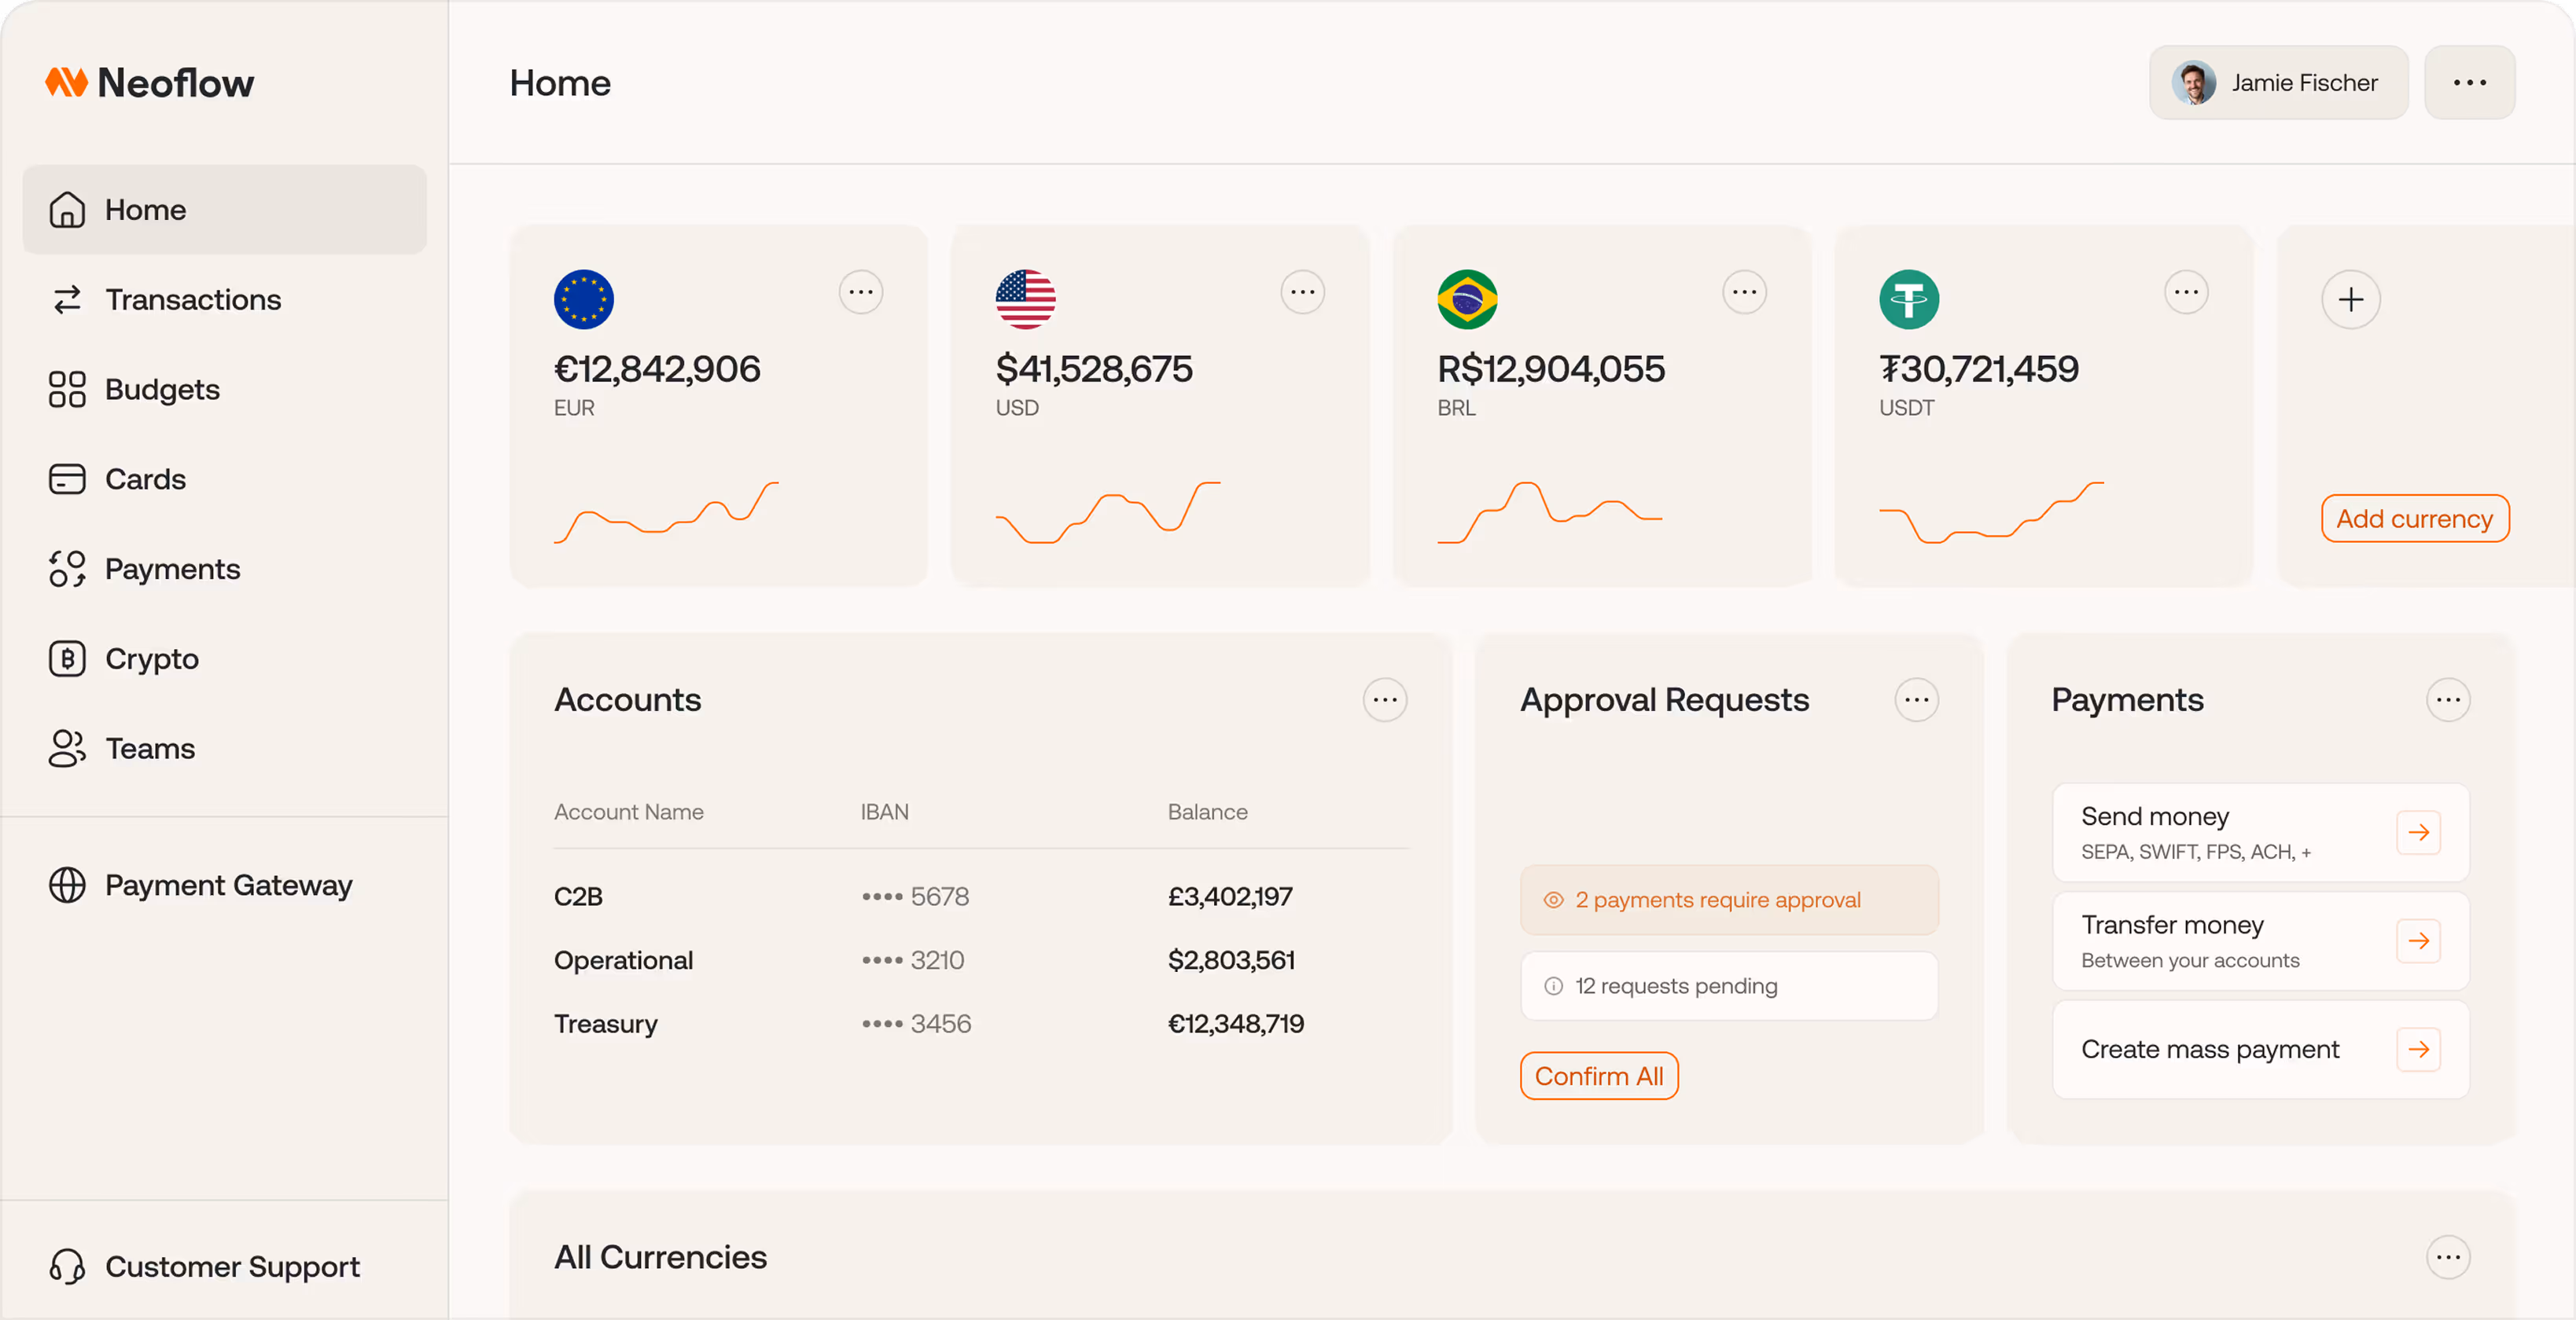Open the Transactions section in the sidebar
The width and height of the screenshot is (2576, 1320).
coord(192,299)
